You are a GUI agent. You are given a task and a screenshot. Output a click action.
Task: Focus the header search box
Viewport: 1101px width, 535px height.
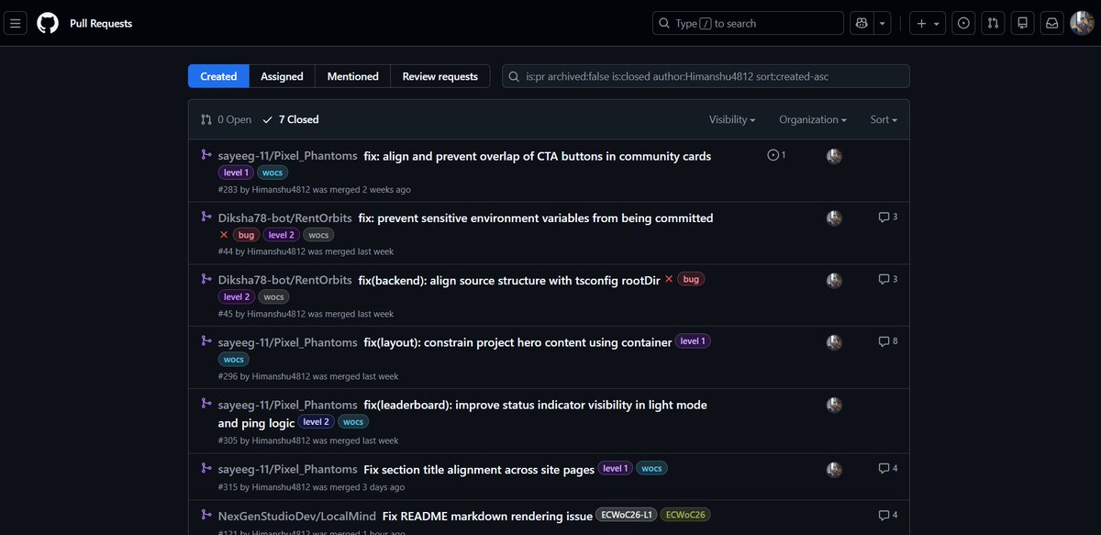[748, 23]
